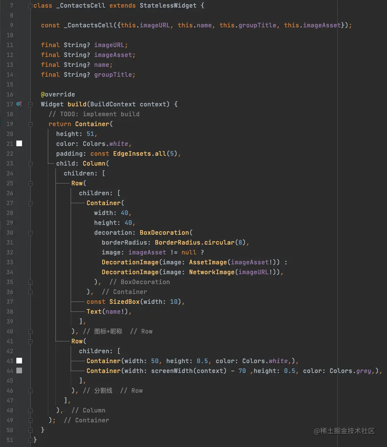Viewport: 387px width, 447px height.
Task: Click the override gutter icon beside build method
Action: (x=19, y=104)
